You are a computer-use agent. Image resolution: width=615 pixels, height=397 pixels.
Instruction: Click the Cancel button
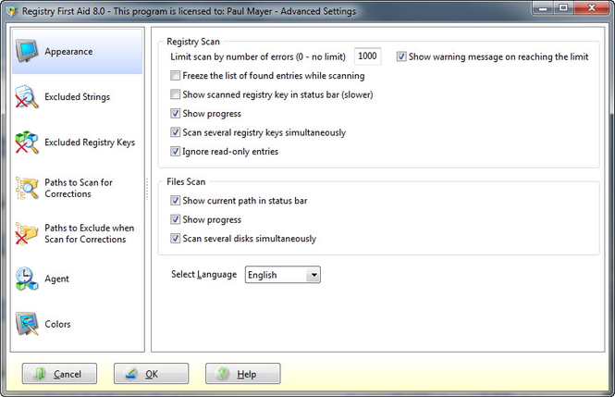(59, 374)
